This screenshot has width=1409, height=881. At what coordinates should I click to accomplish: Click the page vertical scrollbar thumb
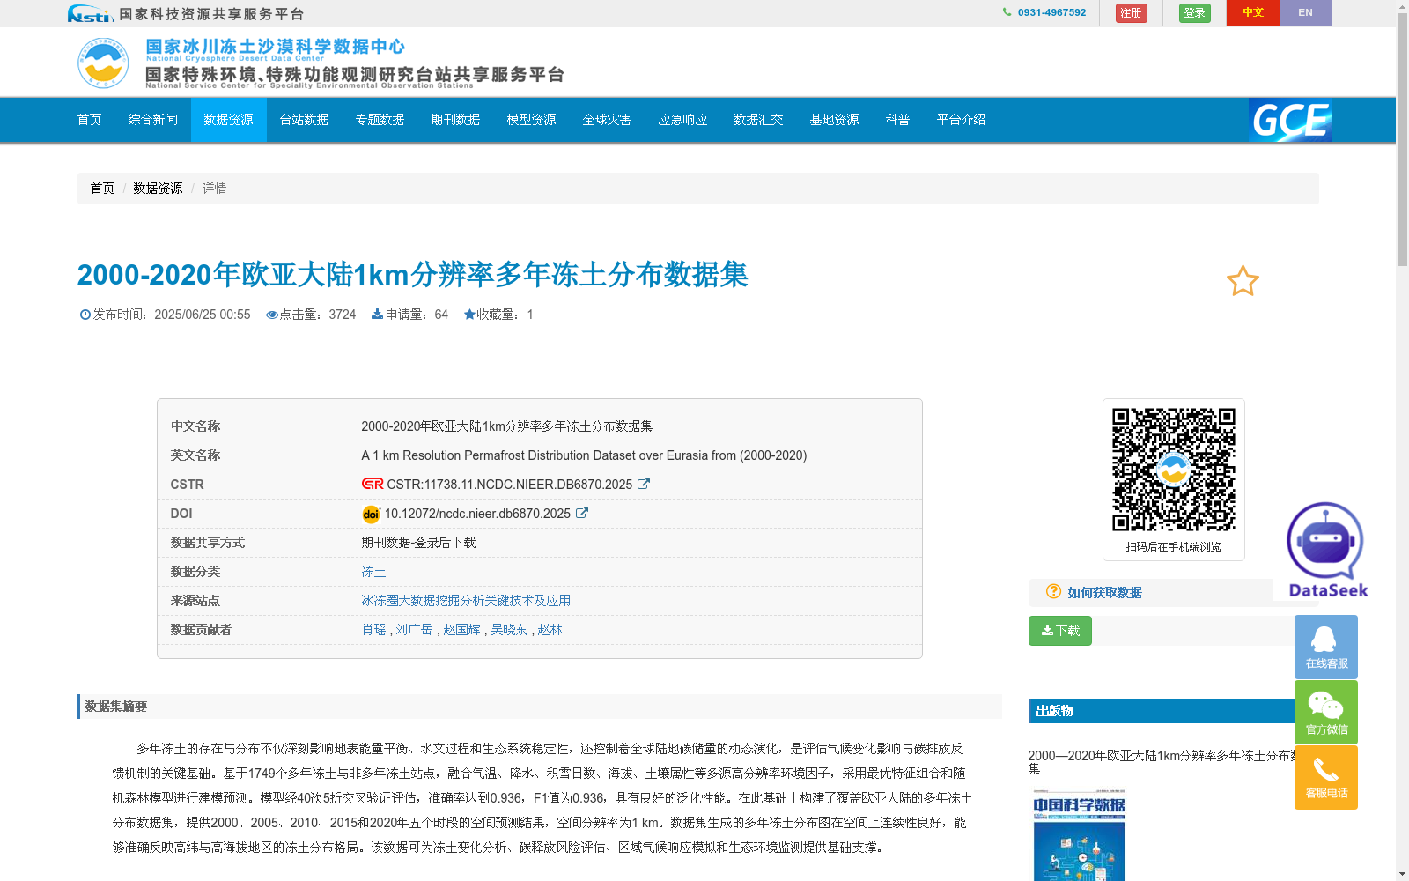point(1402,138)
